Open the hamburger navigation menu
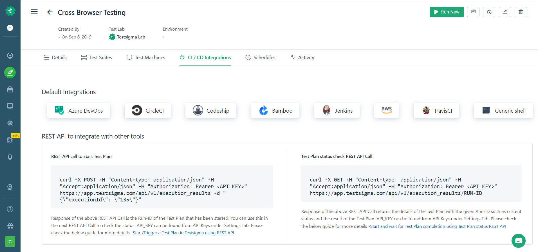The image size is (538, 252). (34, 12)
